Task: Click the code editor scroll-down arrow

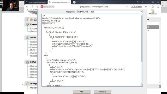Action: [141, 83]
